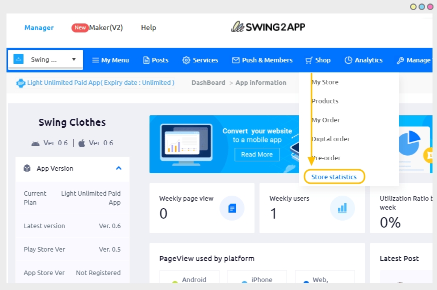The image size is (437, 290).
Task: Open the Swing app selector dropdown
Action: pyautogui.click(x=45, y=59)
